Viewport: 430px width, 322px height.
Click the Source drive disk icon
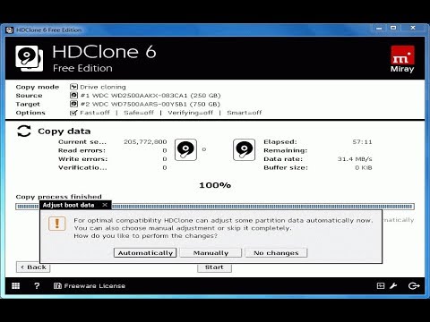point(73,96)
